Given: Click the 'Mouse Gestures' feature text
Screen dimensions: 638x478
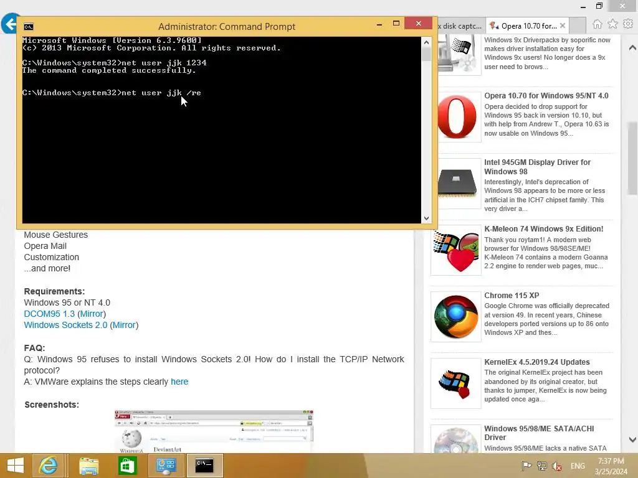Looking at the screenshot, I should pos(55,235).
